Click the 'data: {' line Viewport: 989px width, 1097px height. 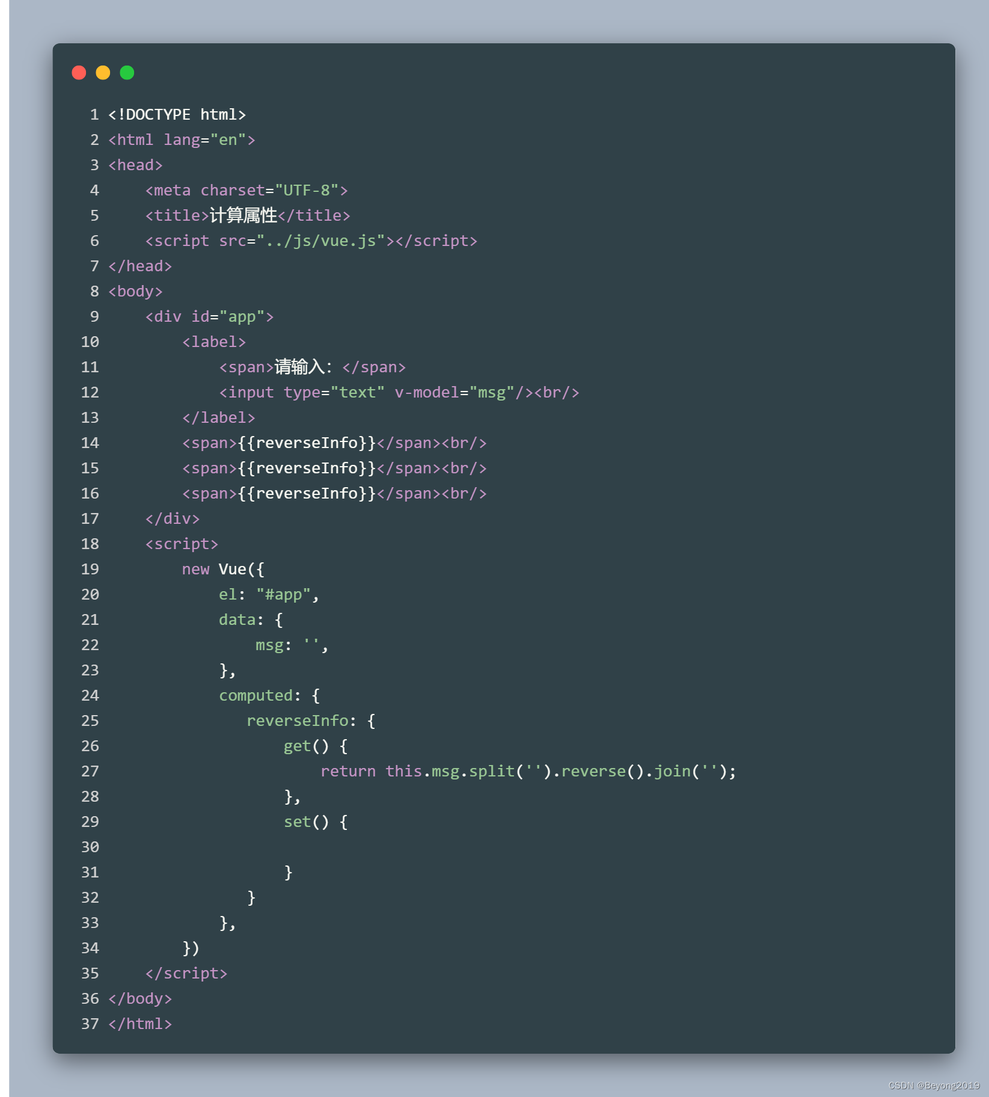coord(251,620)
